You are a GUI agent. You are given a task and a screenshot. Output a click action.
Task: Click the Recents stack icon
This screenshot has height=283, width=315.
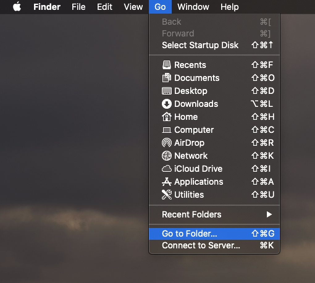pyautogui.click(x=166, y=65)
